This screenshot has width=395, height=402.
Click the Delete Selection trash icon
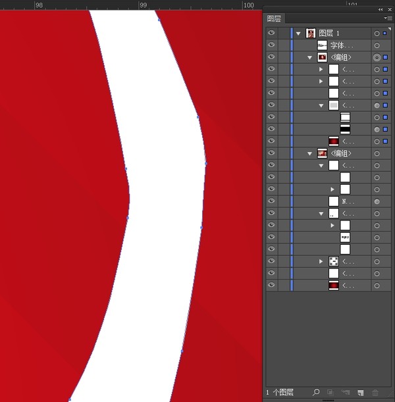375,392
